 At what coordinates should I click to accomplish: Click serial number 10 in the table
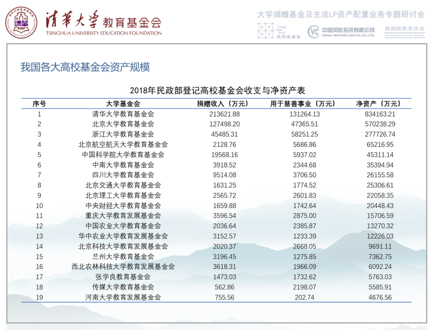(39, 206)
